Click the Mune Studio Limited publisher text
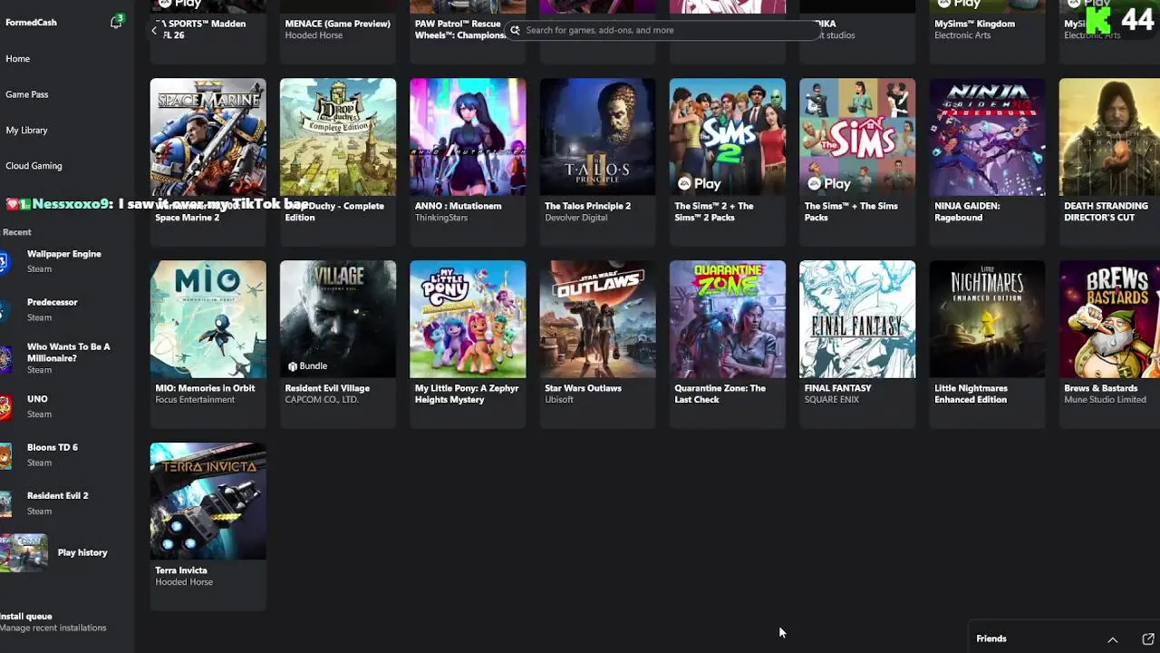This screenshot has height=653, width=1160. pos(1105,400)
